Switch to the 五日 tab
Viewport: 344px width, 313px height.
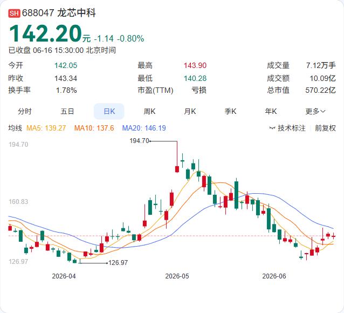67,111
